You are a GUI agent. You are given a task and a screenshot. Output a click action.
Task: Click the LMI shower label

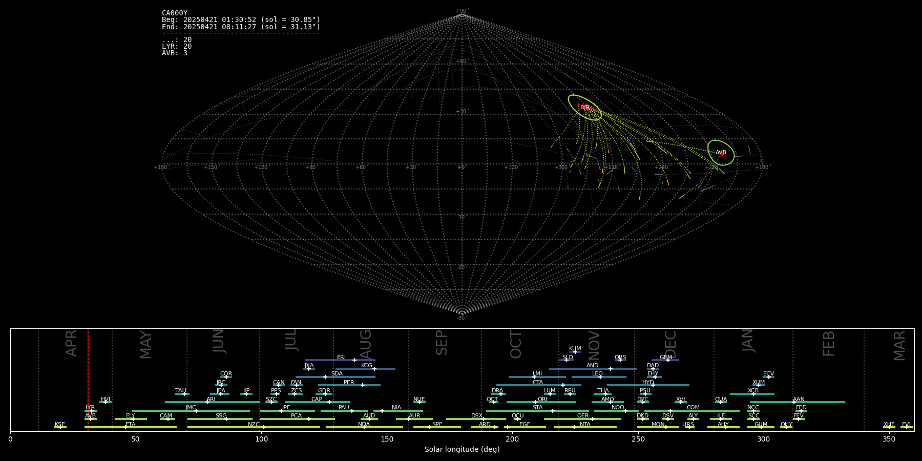(537, 374)
